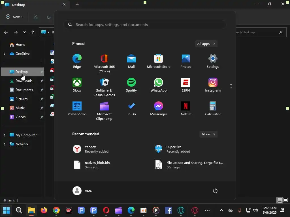Launch Microsoft 365 (Office) from pinned apps
This screenshot has height=217, width=290.
[104, 63]
